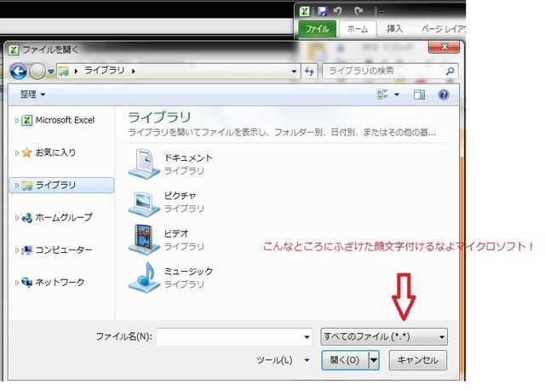Expand the お気に入り tree node
This screenshot has height=390, width=545.
(17, 152)
